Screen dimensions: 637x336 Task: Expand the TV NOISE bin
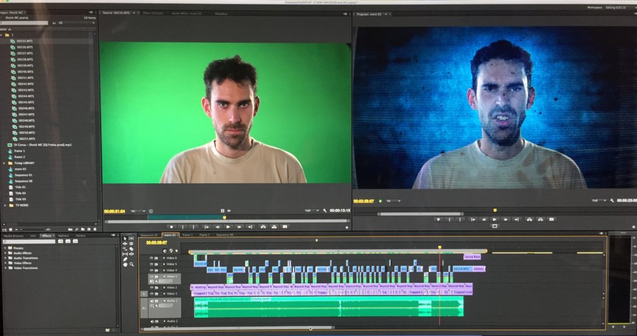pyautogui.click(x=5, y=206)
